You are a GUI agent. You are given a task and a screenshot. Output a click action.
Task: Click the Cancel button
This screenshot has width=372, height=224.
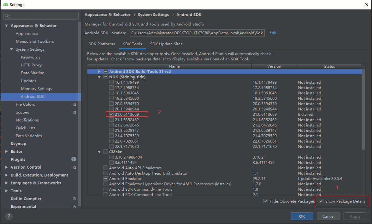coord(328,216)
